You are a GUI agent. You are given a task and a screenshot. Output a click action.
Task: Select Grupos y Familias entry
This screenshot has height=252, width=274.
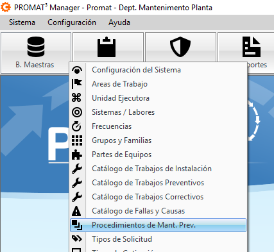(x=158, y=140)
